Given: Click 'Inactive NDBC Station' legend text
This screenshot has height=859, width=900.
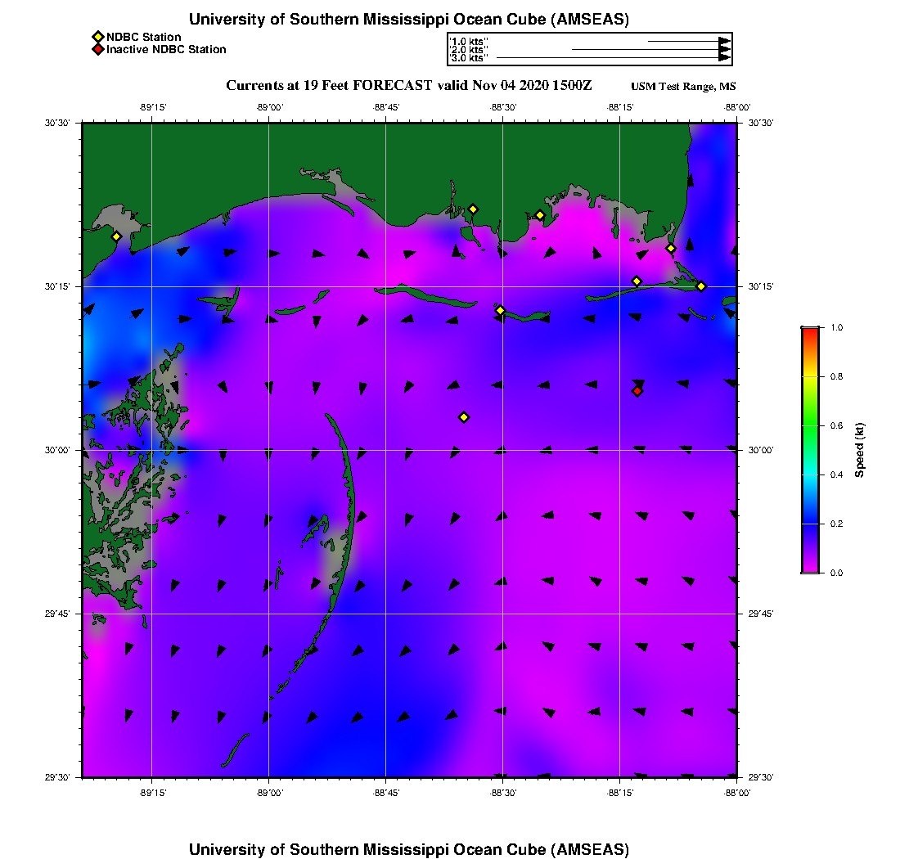Looking at the screenshot, I should [166, 49].
